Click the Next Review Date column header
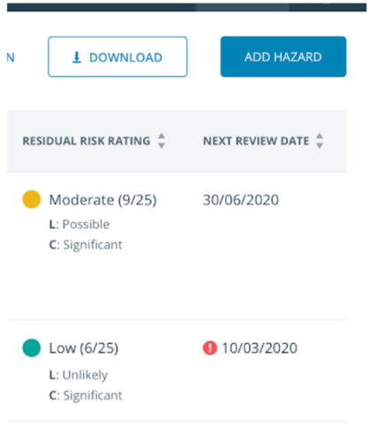Viewport: 370px width, 435px height. [x=256, y=141]
